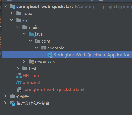Click the SpringbootWebQuickstartApplication class icon
Screen dimensions: 132x115
point(50,55)
